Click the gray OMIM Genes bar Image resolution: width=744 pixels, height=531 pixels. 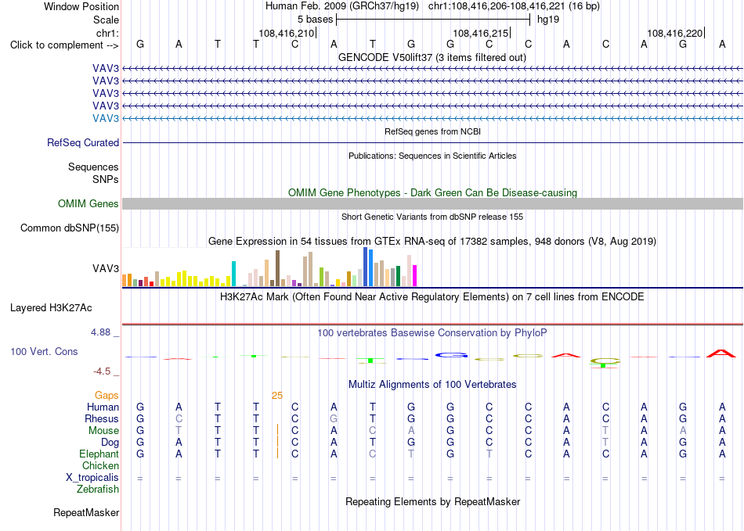click(x=432, y=203)
